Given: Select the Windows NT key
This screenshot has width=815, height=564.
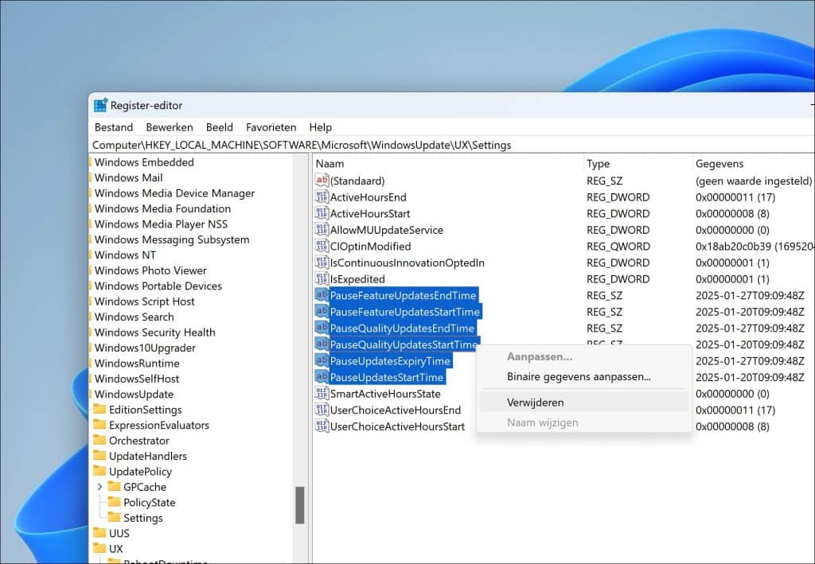Looking at the screenshot, I should point(125,255).
